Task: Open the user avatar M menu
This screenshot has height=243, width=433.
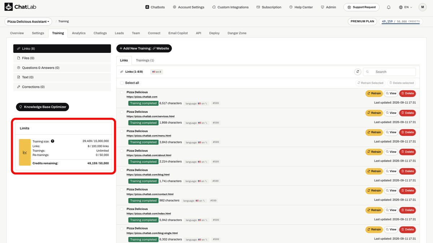Action: pos(423,7)
